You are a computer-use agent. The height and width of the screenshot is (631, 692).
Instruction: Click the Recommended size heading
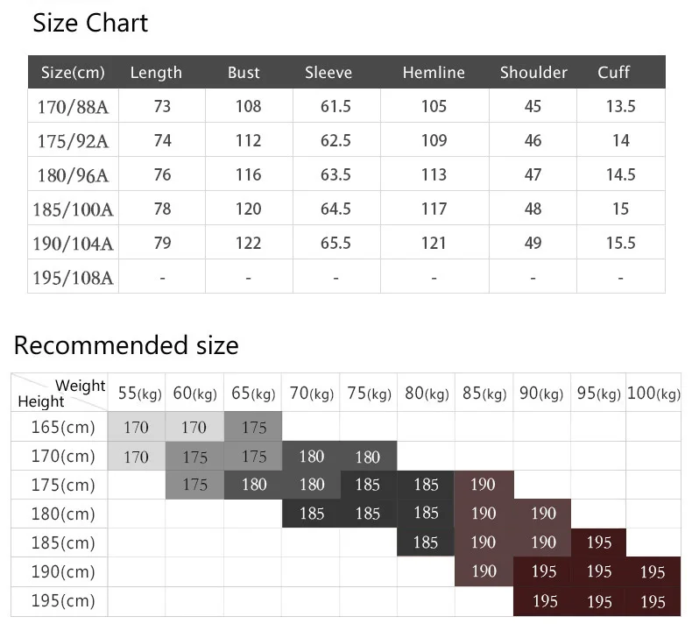[126, 345]
